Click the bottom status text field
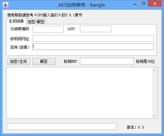Viewport: 164px width, 136px height. [61, 127]
